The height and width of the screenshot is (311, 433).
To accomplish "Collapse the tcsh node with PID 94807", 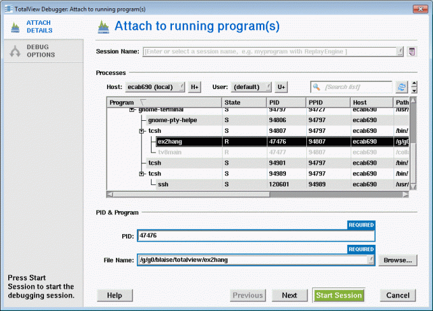I will [x=141, y=131].
